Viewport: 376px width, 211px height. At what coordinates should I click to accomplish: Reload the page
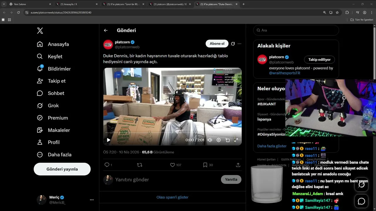(19, 13)
